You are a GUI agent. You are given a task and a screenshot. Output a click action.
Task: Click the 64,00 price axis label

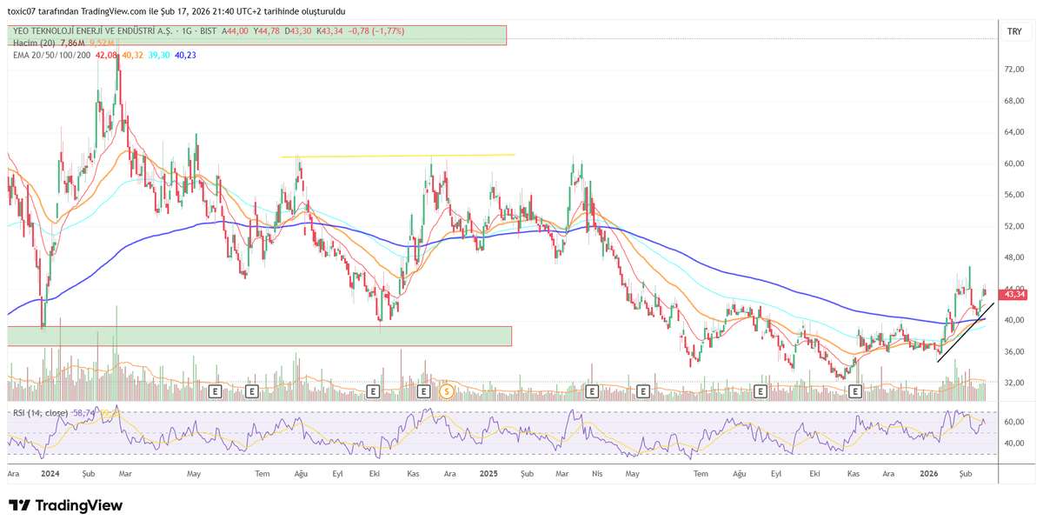1014,131
